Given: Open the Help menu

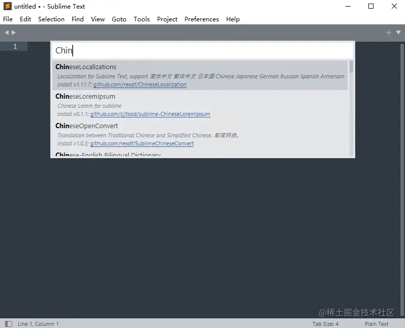Looking at the screenshot, I should coord(233,19).
